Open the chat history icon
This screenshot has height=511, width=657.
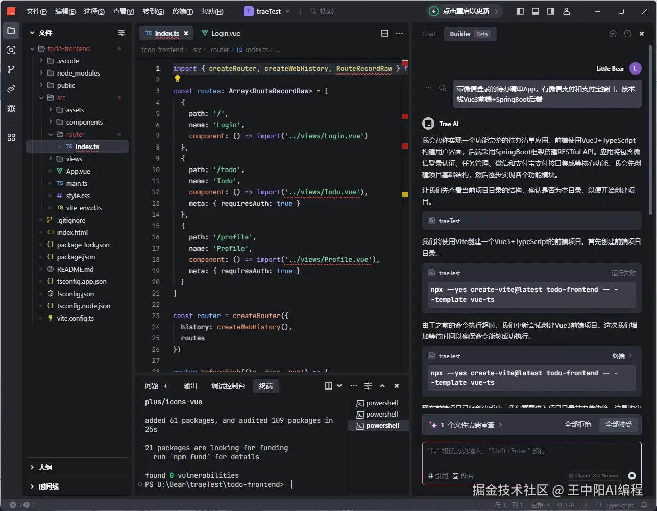point(627,34)
